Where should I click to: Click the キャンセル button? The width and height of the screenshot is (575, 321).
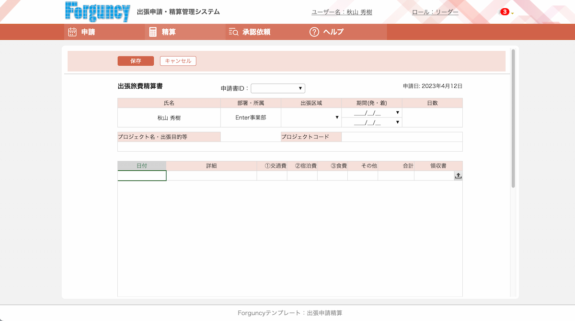[178, 61]
